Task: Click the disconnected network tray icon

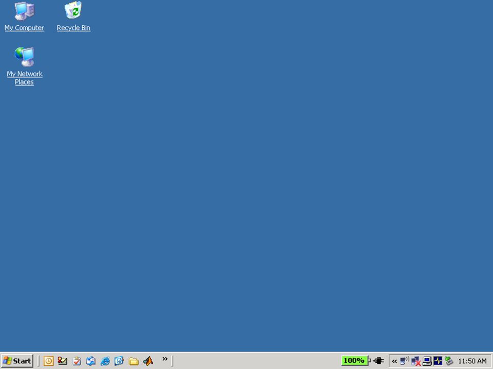Action: [415, 361]
